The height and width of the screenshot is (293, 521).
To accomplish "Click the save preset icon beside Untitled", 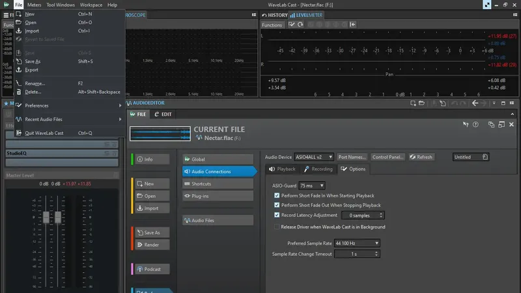I will 485,157.
